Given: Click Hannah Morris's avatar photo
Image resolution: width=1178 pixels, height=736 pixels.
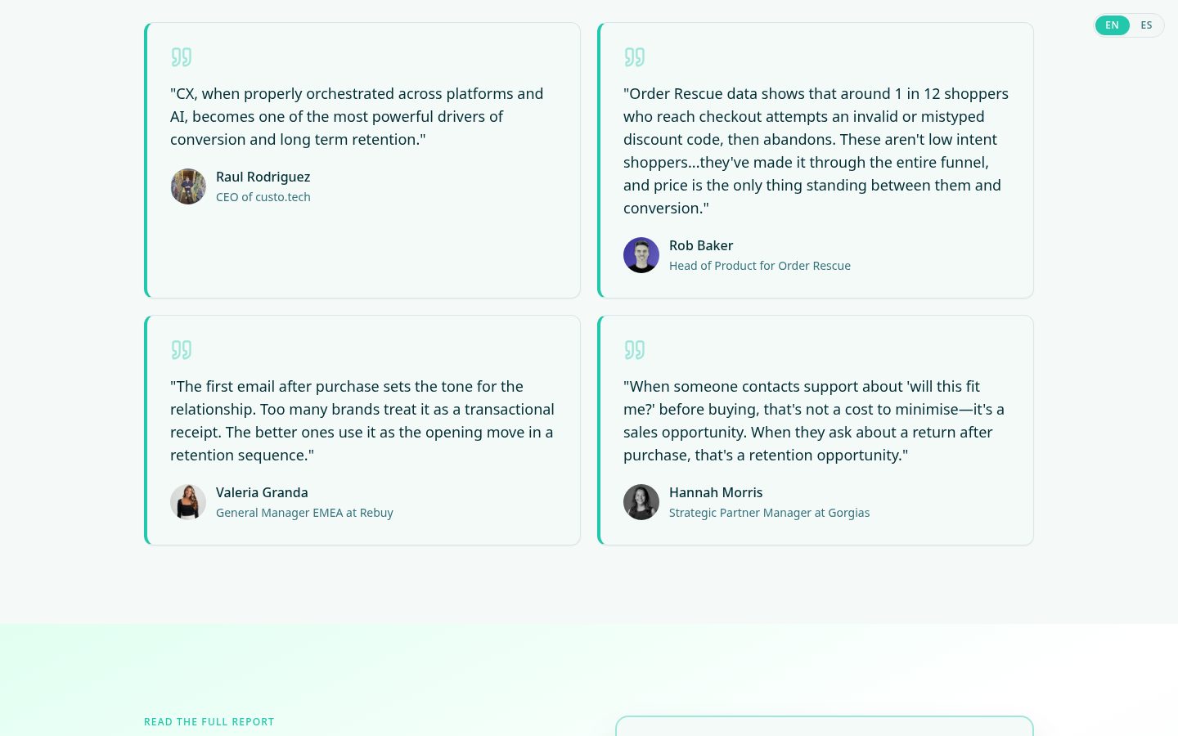Looking at the screenshot, I should 641,502.
